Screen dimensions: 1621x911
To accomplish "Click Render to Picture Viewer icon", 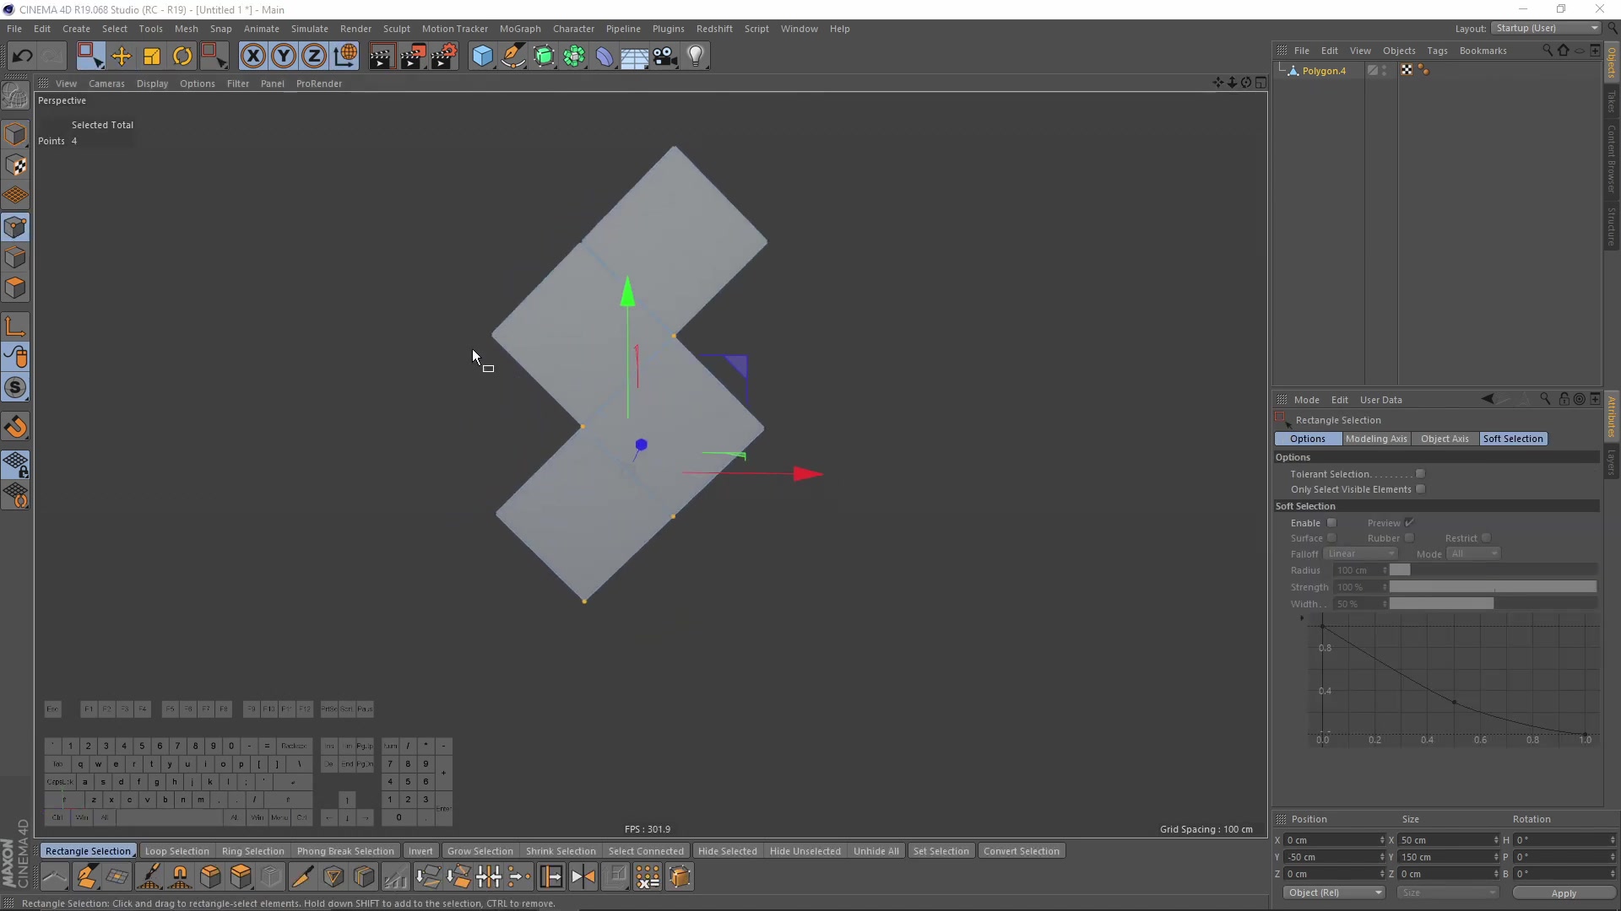I will (x=413, y=57).
